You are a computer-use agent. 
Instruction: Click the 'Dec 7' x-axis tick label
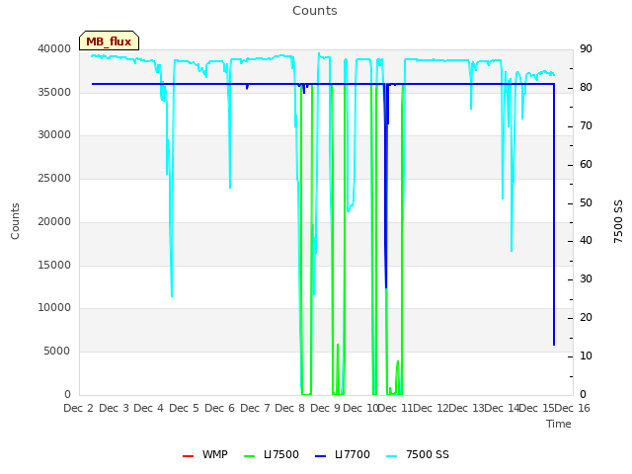(x=255, y=408)
